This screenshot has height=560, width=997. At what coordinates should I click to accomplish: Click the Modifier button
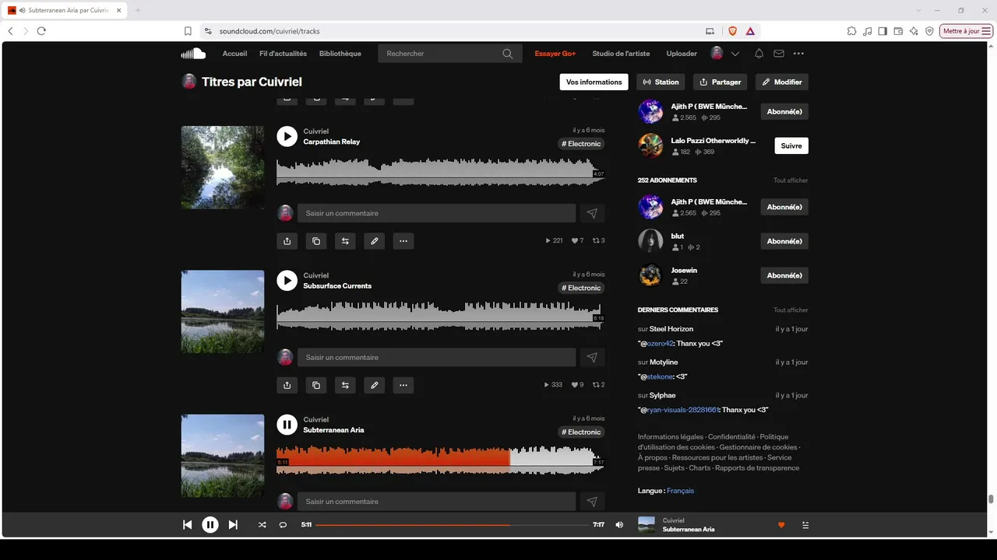[x=782, y=82]
